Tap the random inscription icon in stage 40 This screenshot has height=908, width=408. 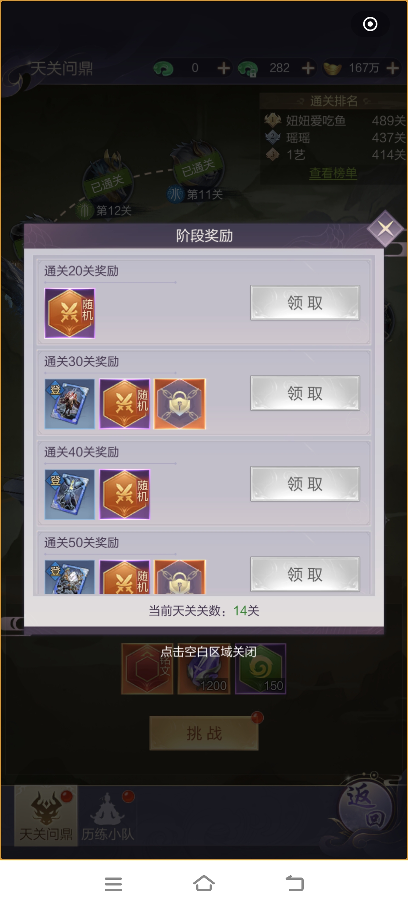(125, 494)
